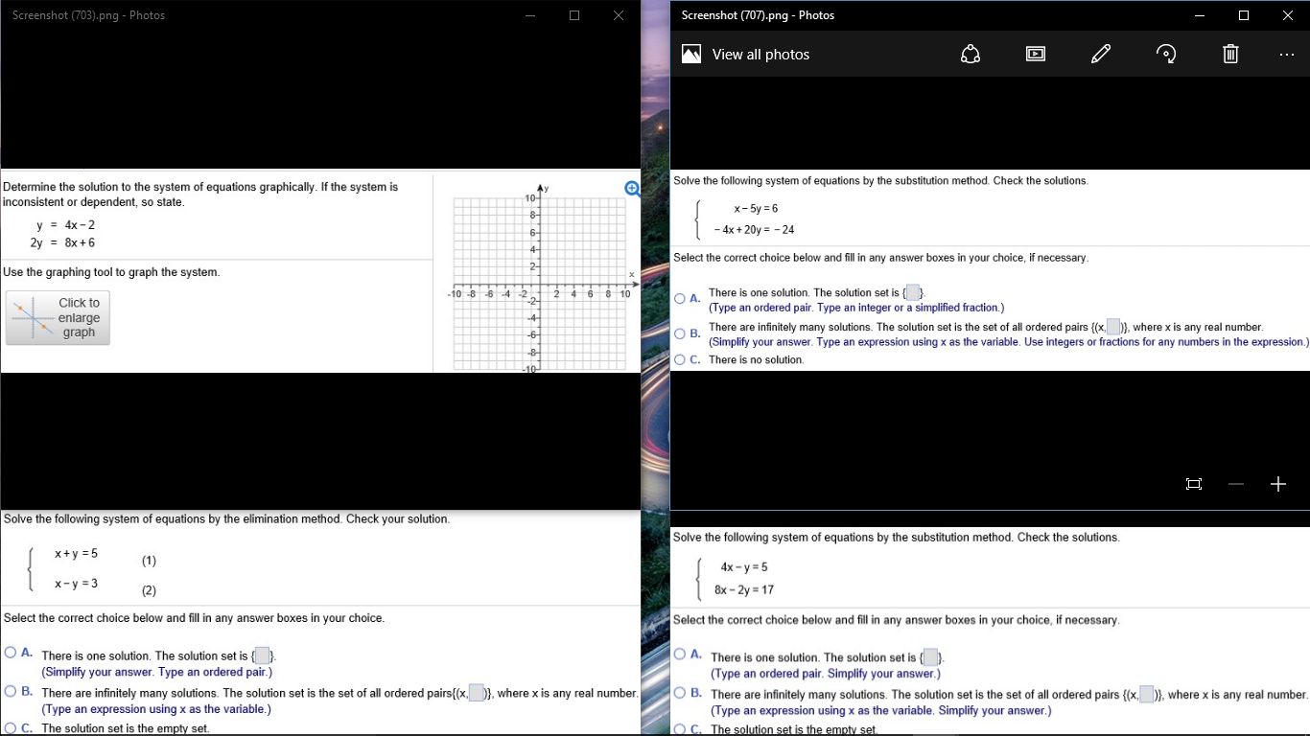Zoom out with the minus icon
Viewport: 1310px width, 736px height.
(x=1236, y=485)
